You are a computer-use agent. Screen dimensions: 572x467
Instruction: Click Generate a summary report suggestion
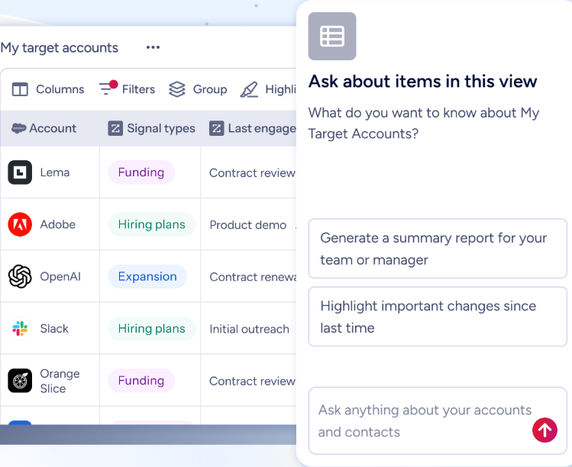tap(438, 249)
